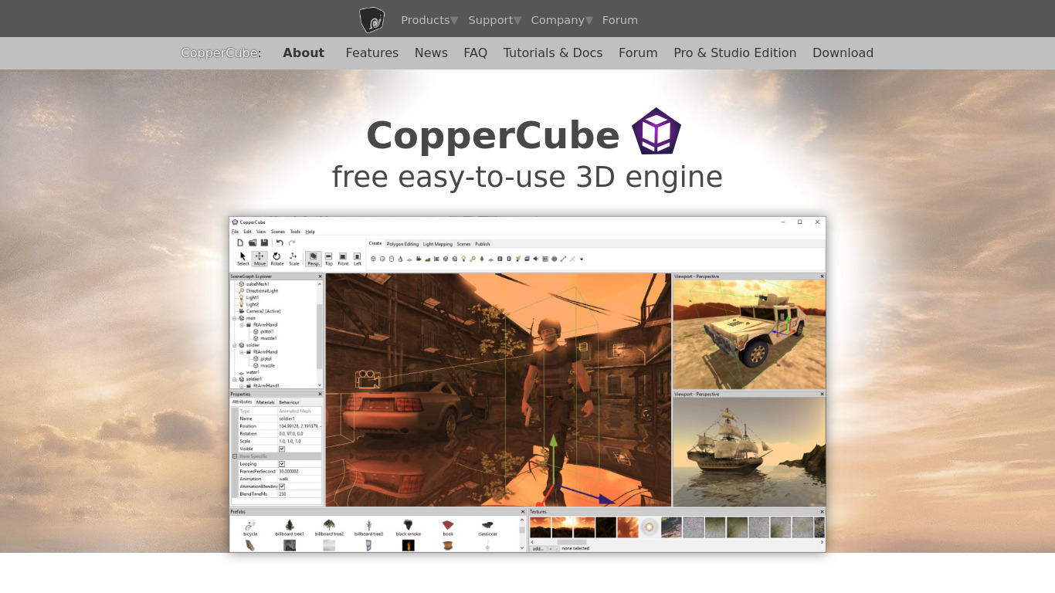Open the News link
The height and width of the screenshot is (593, 1055).
click(x=431, y=53)
